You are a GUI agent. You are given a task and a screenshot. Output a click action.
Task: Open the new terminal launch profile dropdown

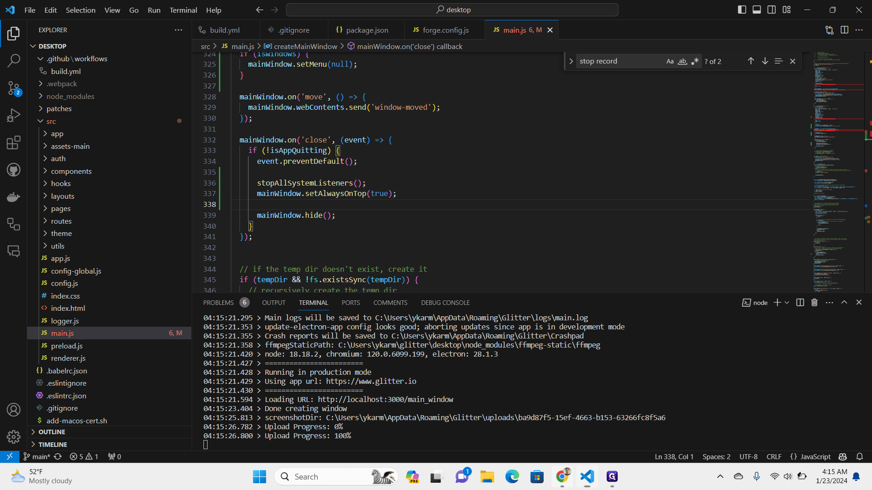click(x=787, y=303)
